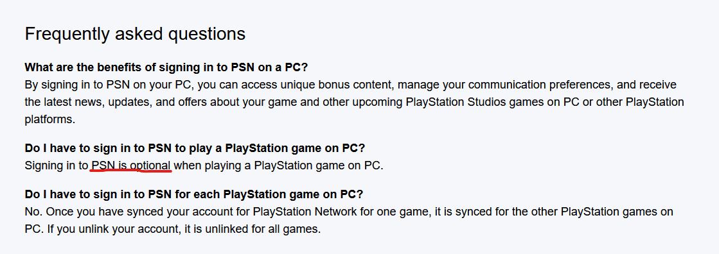Viewport: 719px width, 254px height.
Task: Click the word "Signing" in the optional sign-in answer
Action: [42, 165]
